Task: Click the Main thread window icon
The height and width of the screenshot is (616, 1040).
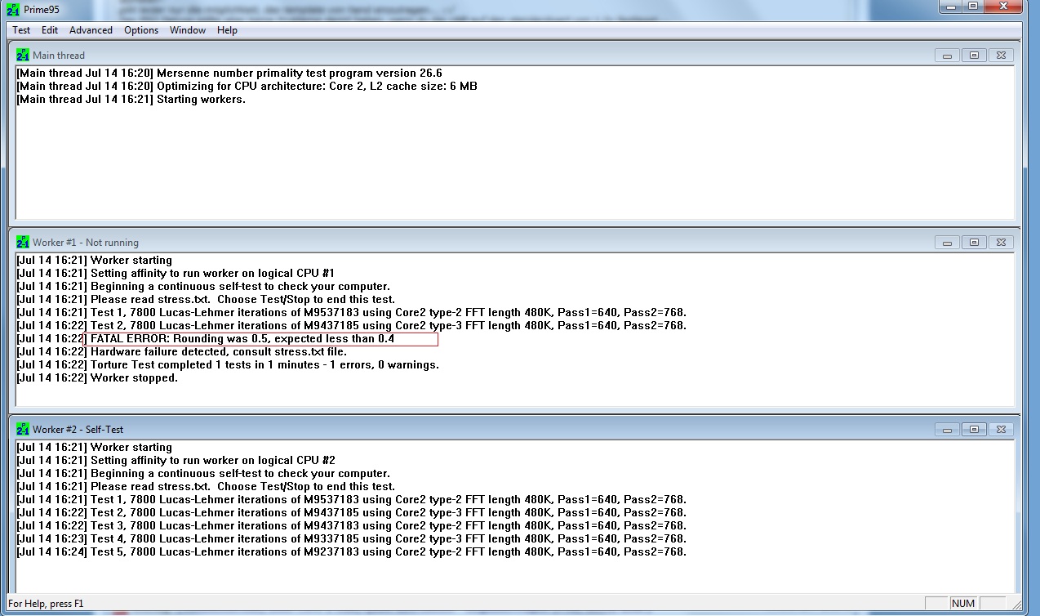Action: tap(23, 56)
